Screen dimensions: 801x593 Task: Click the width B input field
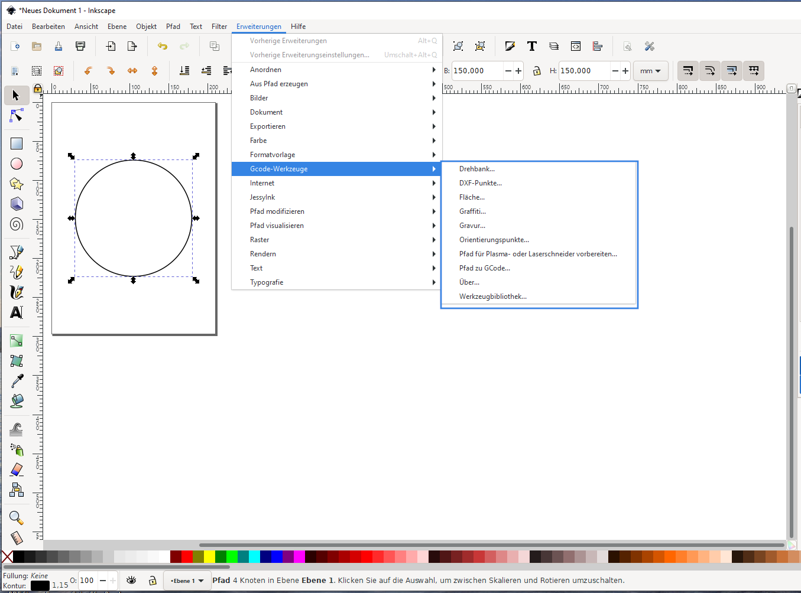(x=477, y=71)
